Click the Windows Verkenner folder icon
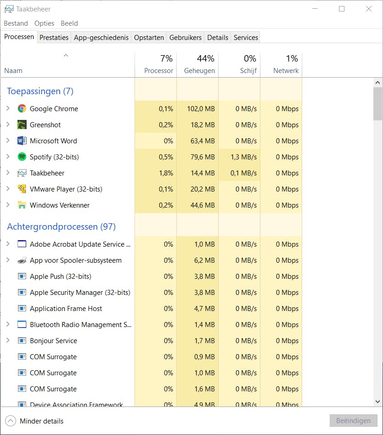383x435 pixels. 22,205
